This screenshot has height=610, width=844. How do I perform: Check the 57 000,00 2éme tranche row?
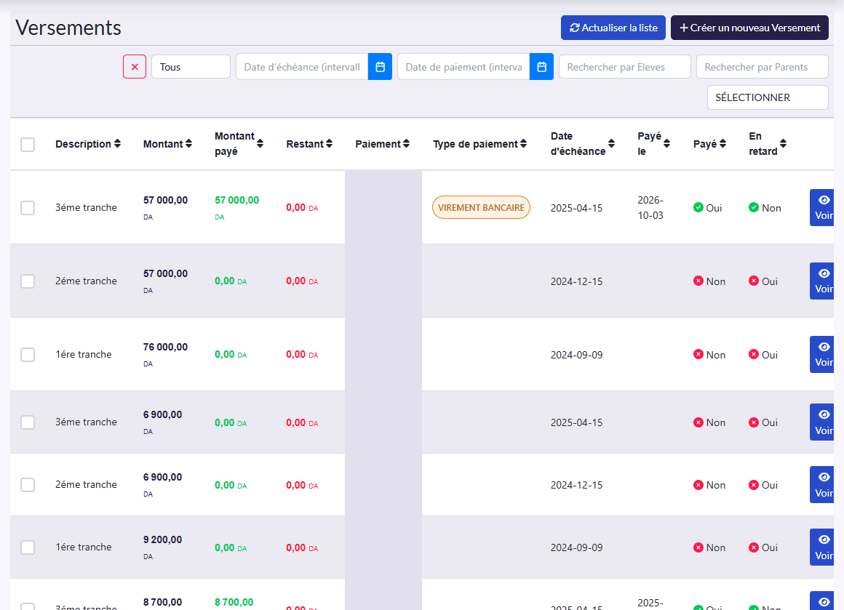point(28,281)
